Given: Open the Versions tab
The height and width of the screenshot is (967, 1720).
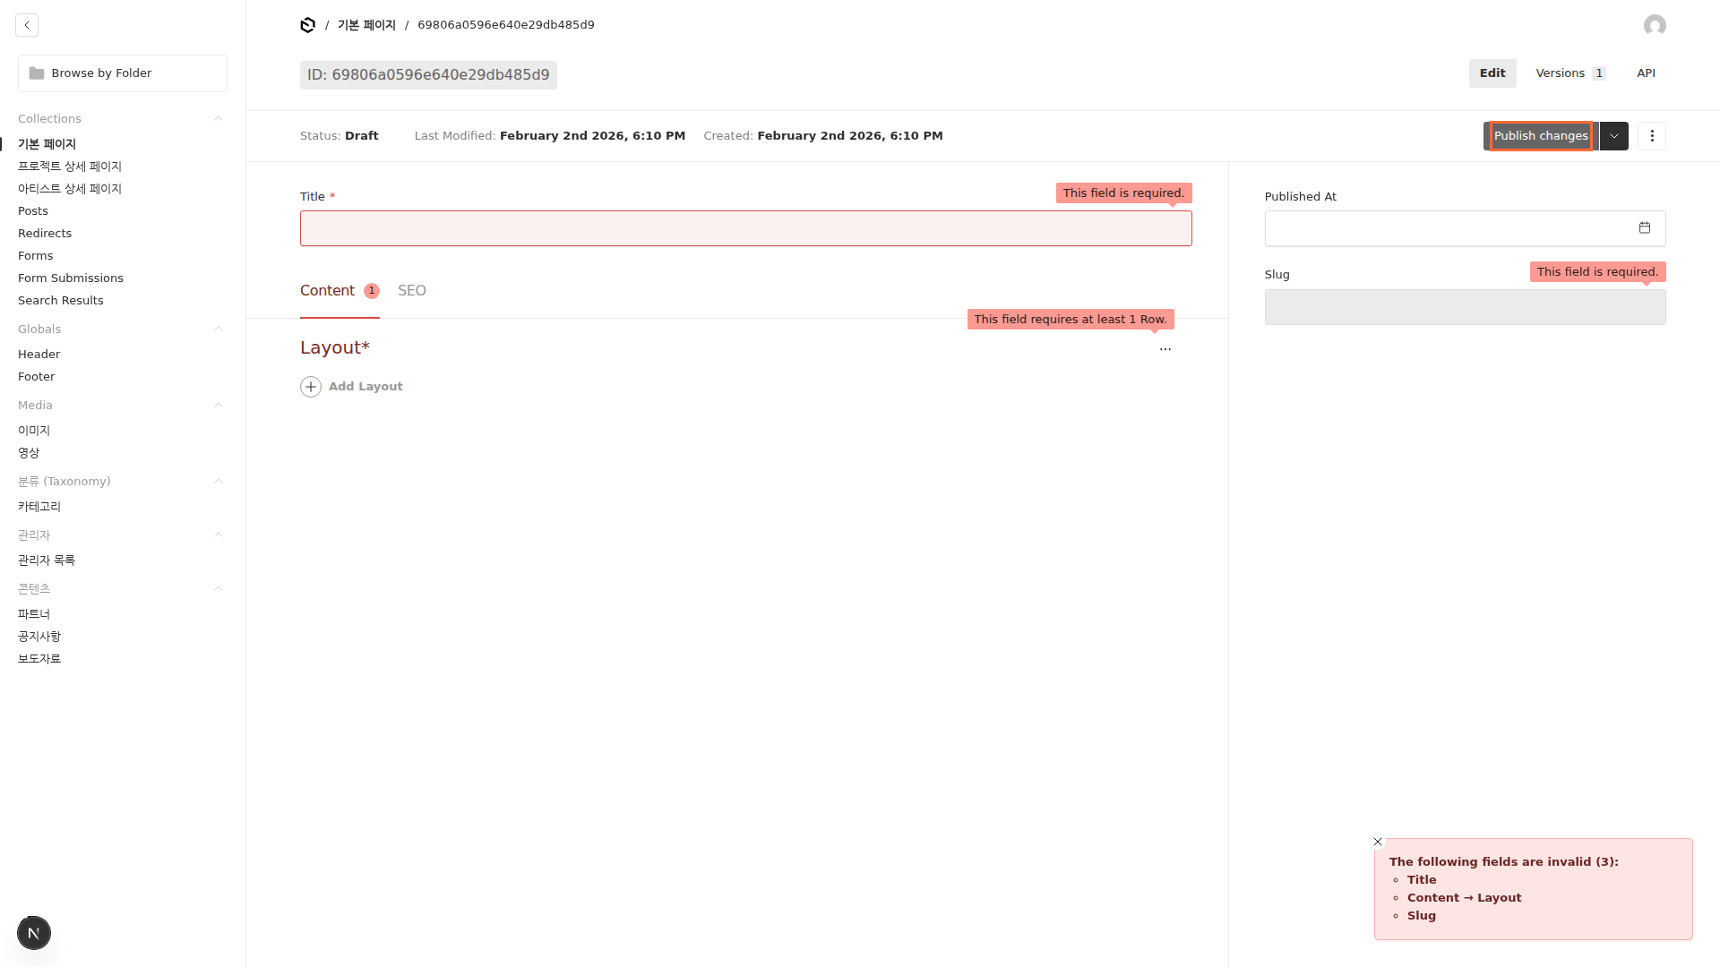Looking at the screenshot, I should coord(1569,73).
